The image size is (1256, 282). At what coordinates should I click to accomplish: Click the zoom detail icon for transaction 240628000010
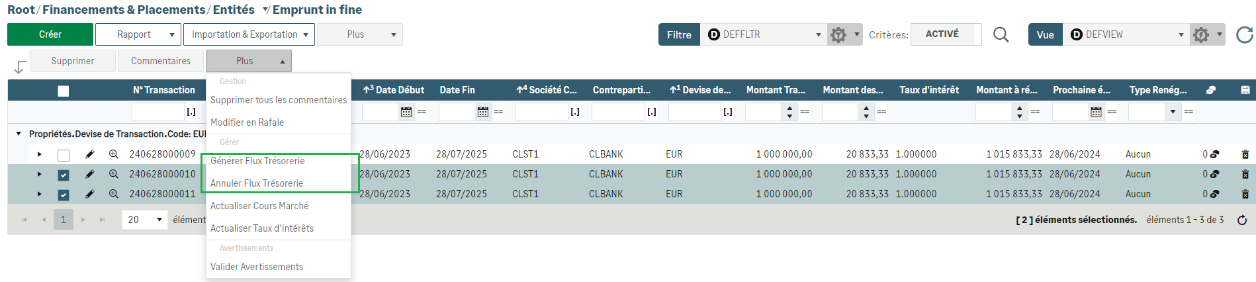[x=114, y=174]
